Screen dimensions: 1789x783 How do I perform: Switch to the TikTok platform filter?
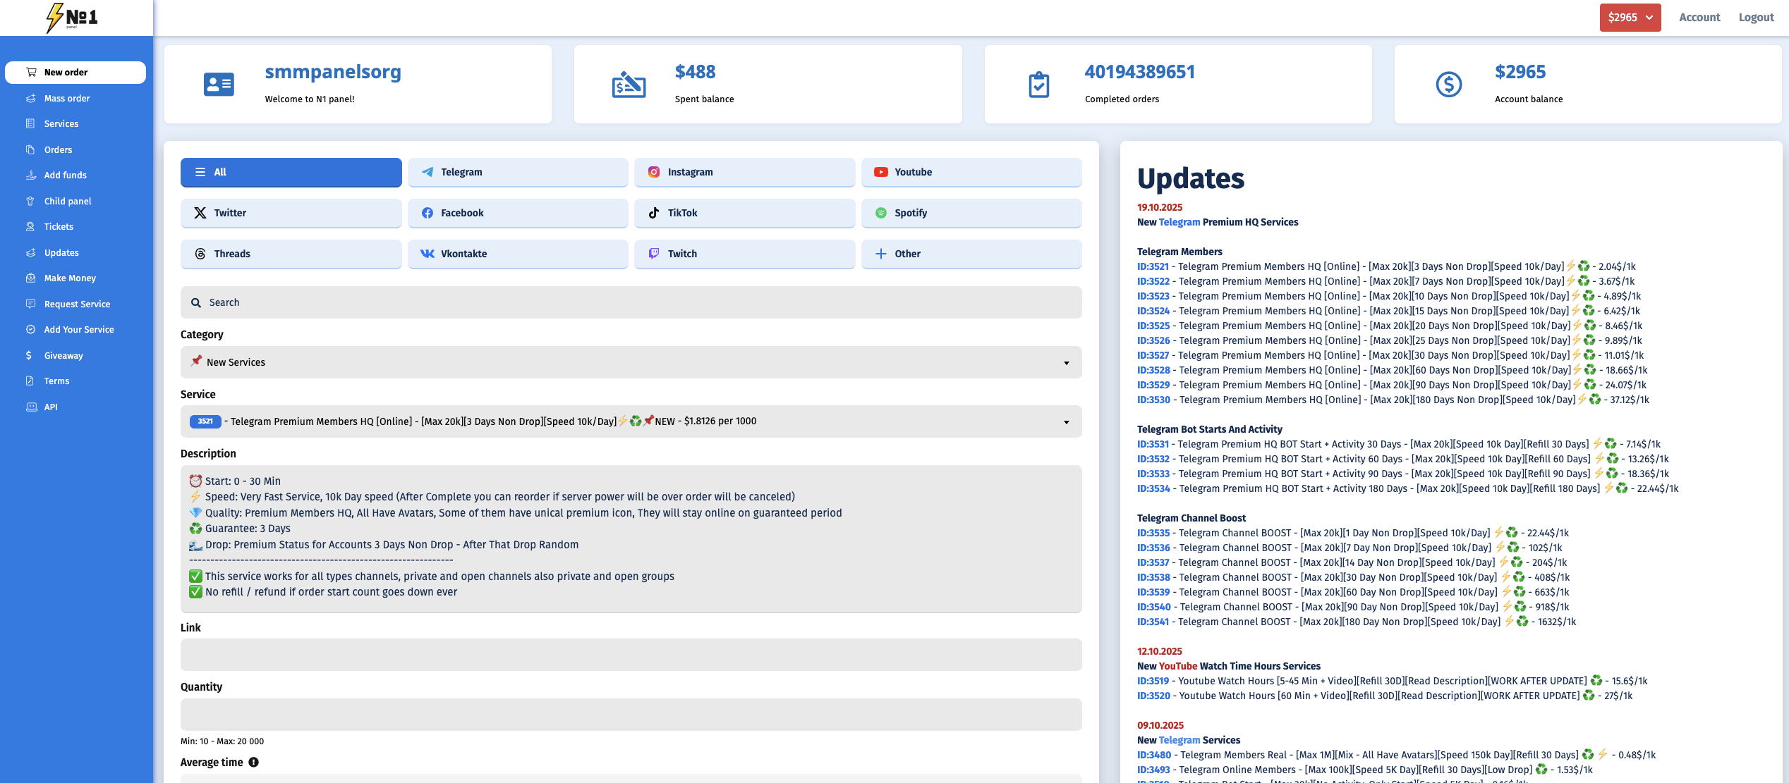coord(744,213)
